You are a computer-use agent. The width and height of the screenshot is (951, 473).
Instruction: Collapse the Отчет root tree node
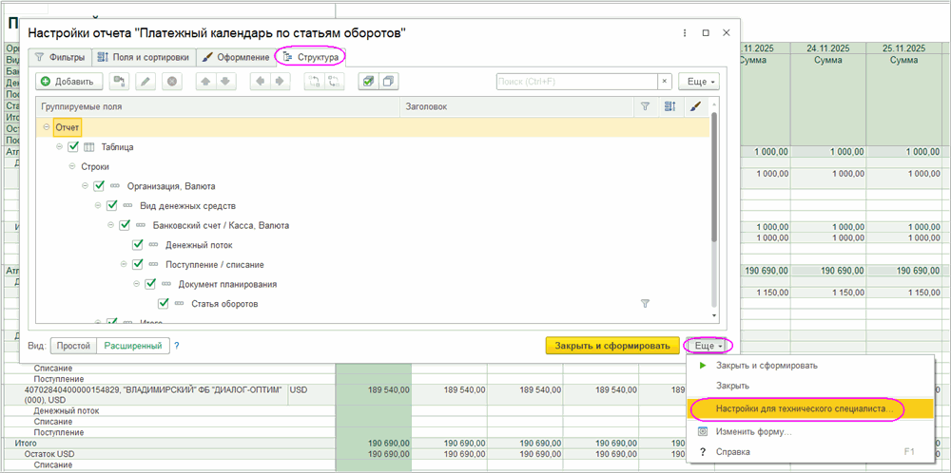click(x=46, y=126)
